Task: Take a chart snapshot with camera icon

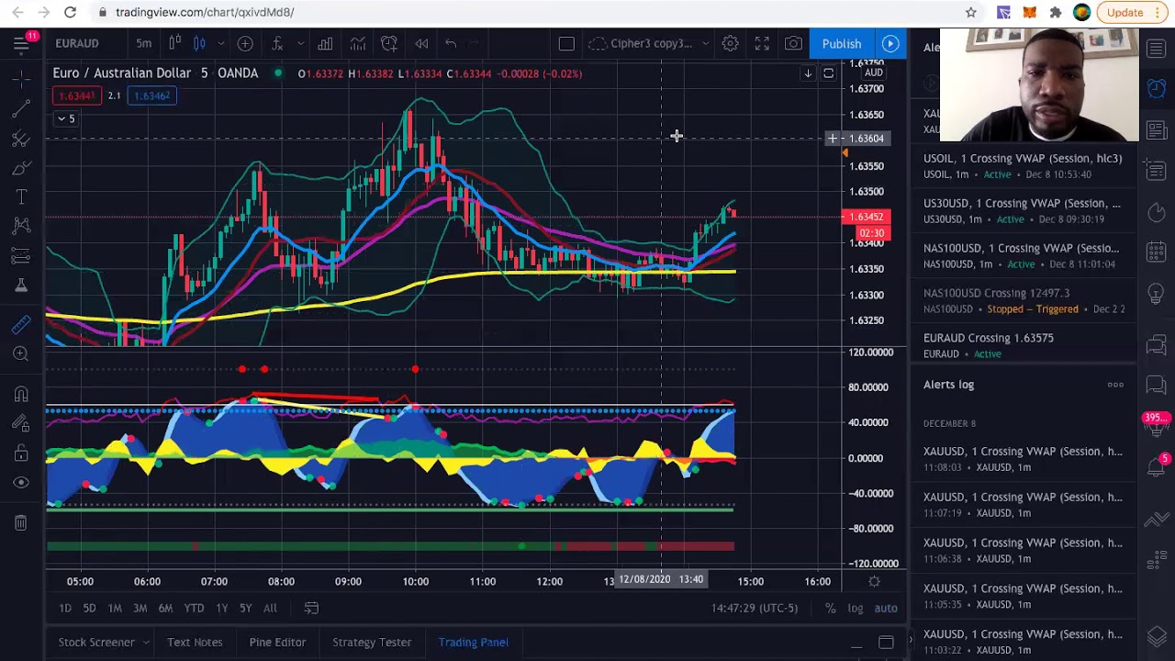Action: pyautogui.click(x=793, y=43)
